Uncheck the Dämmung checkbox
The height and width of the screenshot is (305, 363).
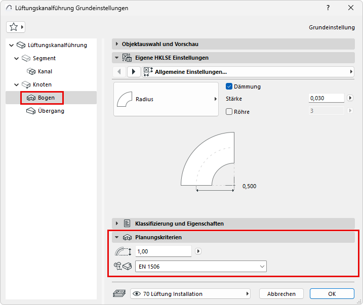tap(229, 86)
